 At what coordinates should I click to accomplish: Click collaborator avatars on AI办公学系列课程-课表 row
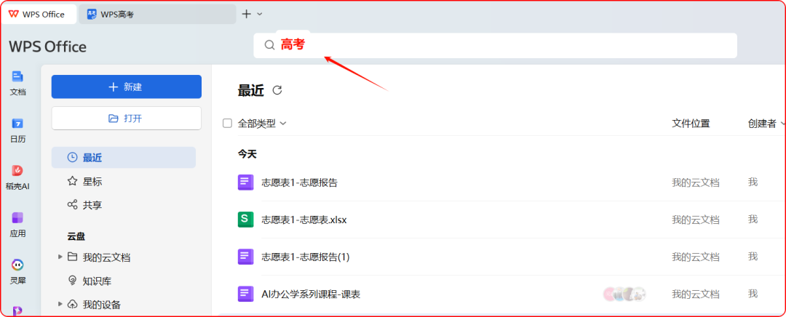(624, 294)
